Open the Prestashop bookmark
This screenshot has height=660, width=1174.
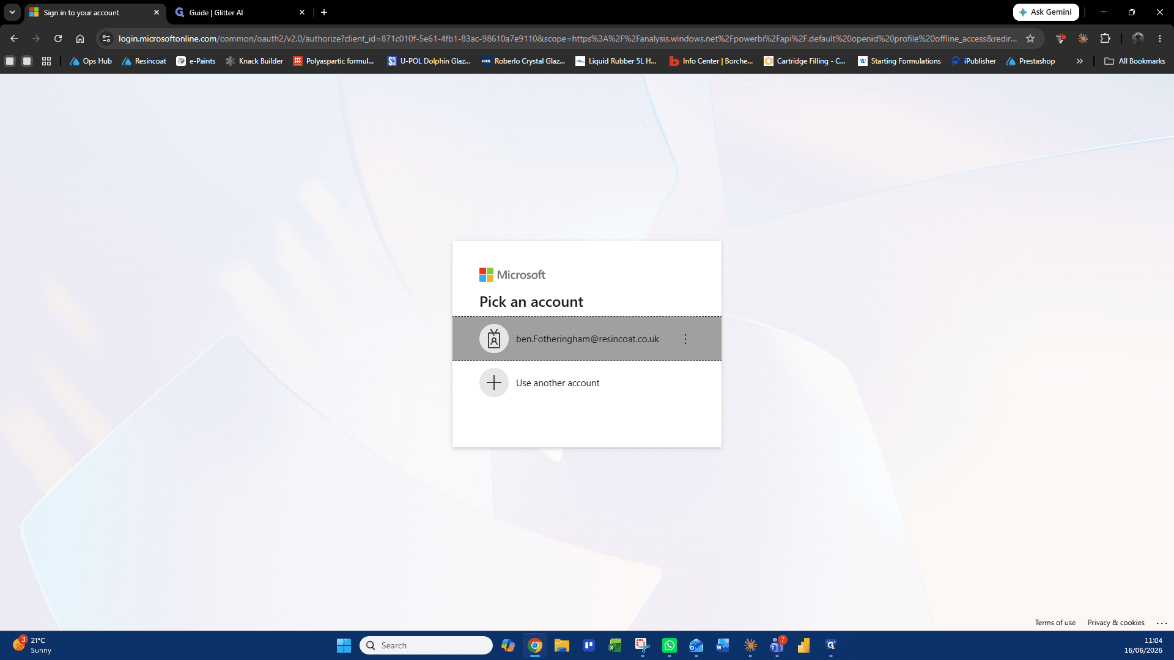coord(1030,61)
